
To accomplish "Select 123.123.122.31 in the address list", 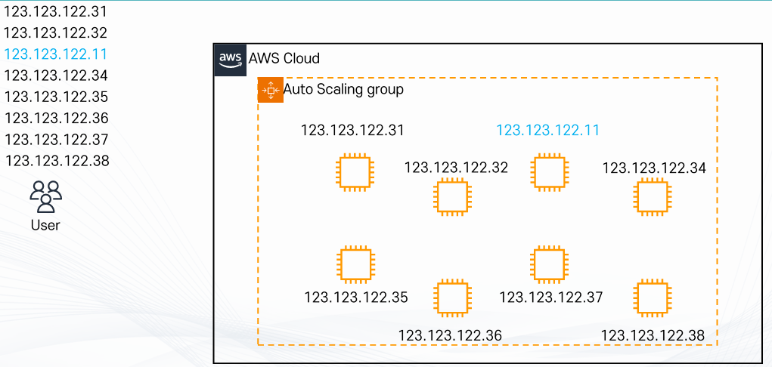I will [x=55, y=11].
